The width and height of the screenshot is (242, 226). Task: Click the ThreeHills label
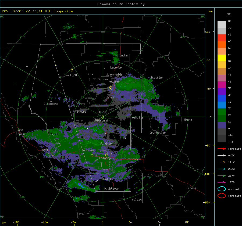tap(135, 117)
